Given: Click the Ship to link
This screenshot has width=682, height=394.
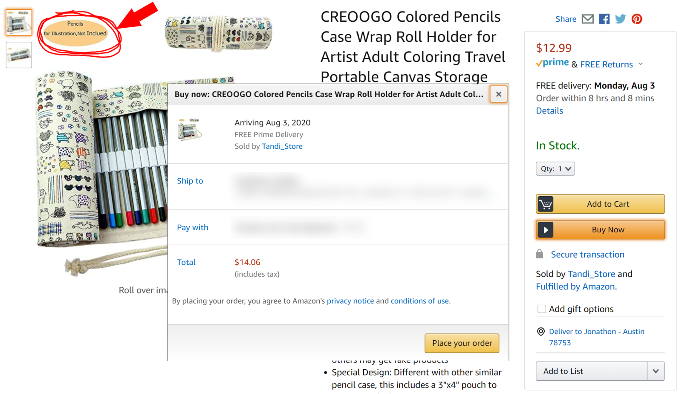Looking at the screenshot, I should [190, 181].
